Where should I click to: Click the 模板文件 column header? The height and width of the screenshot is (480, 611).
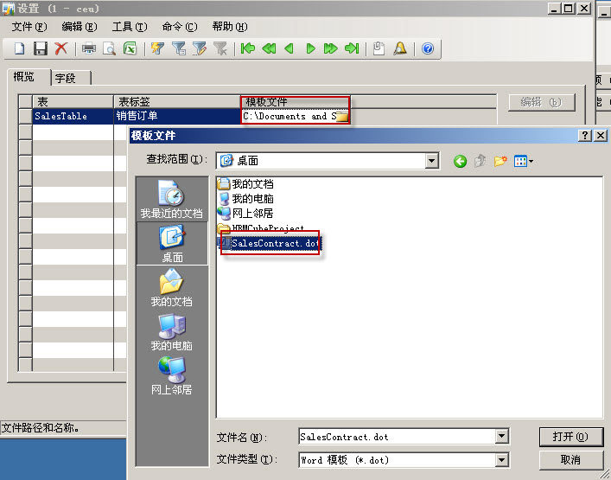(295, 102)
